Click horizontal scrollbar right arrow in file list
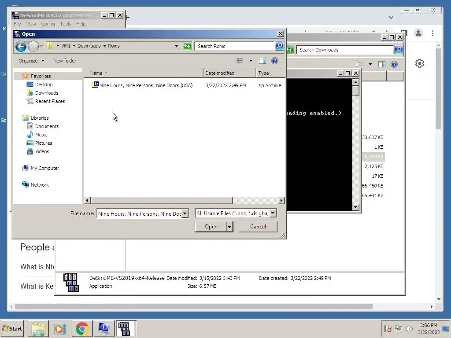The image size is (451, 338). click(281, 200)
